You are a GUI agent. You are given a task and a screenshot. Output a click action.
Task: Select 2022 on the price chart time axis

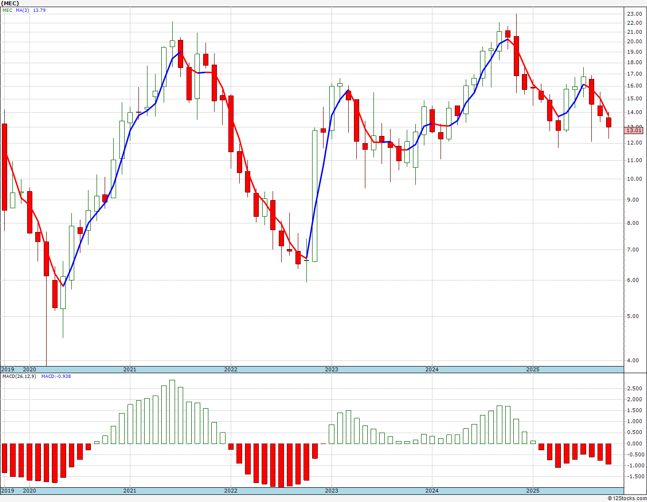click(x=231, y=369)
